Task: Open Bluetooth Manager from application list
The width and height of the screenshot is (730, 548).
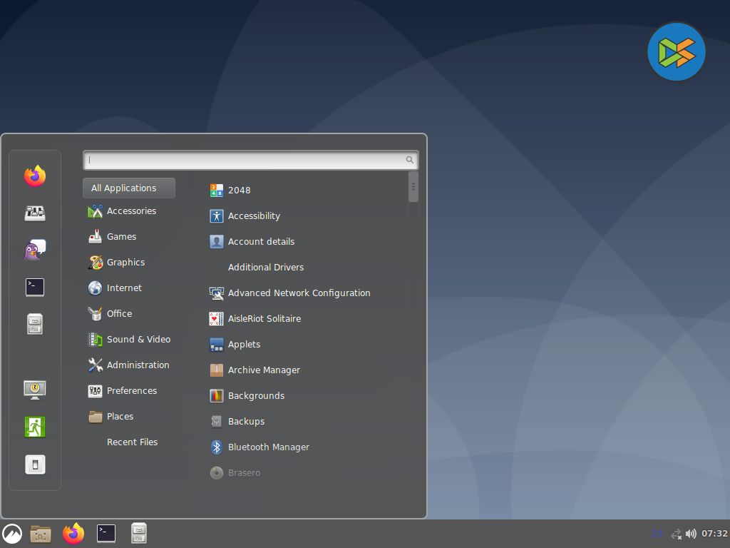Action: [x=268, y=447]
